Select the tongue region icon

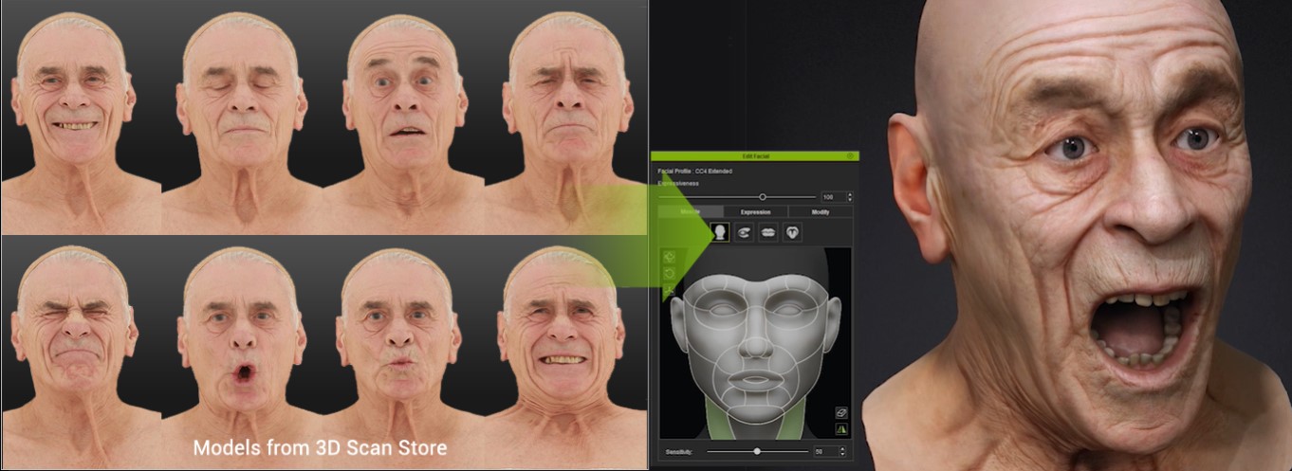793,231
